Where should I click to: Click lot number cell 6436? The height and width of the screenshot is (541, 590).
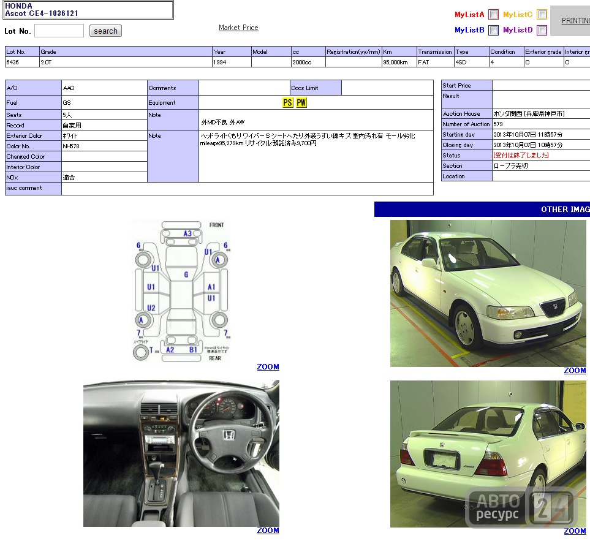[22, 62]
